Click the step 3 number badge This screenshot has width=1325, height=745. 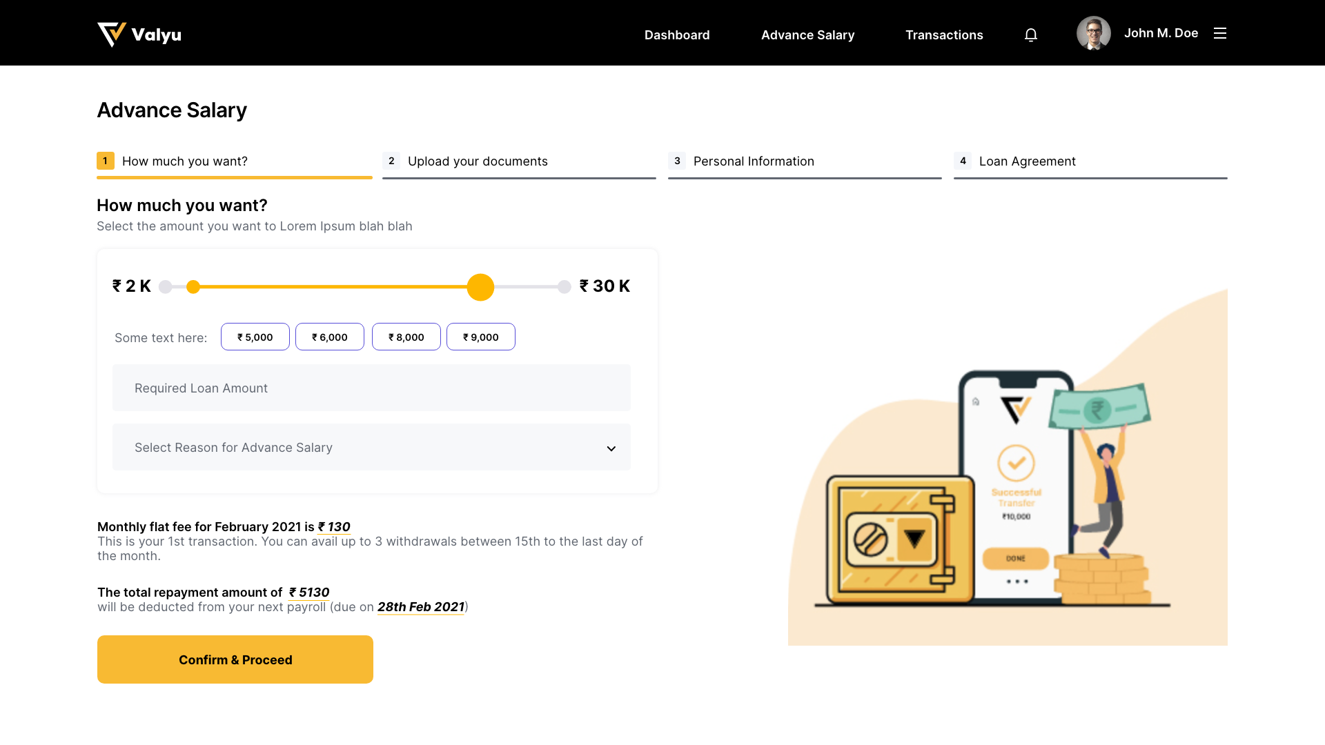[x=677, y=161]
